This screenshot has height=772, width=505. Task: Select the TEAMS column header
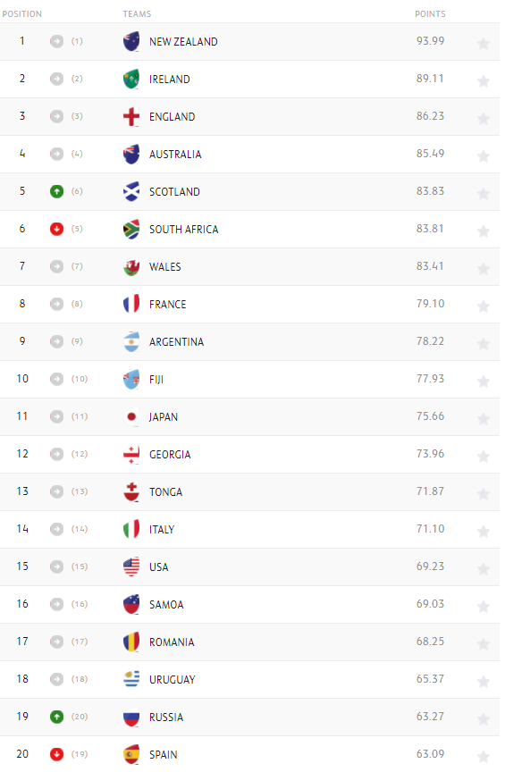tap(137, 13)
